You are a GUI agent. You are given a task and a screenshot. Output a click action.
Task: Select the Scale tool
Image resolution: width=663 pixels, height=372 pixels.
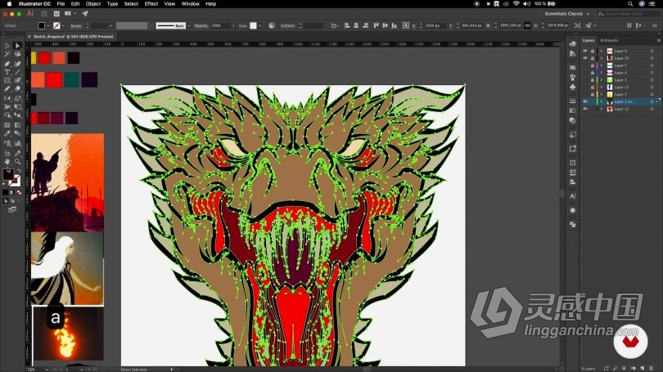point(17,98)
